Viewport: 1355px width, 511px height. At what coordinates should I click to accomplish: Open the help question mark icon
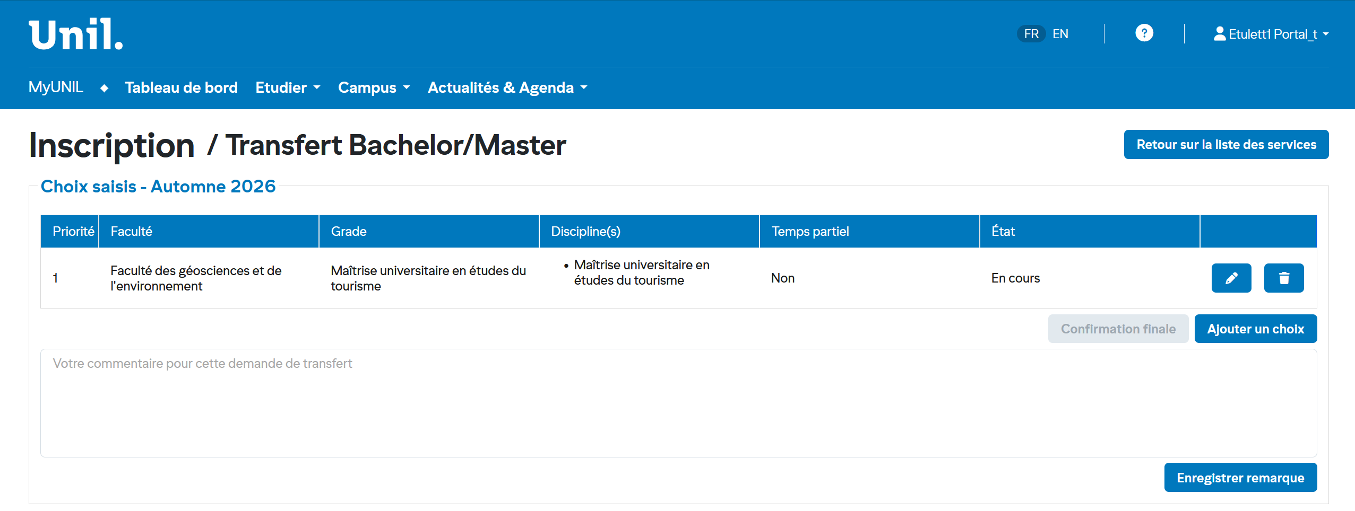(1144, 33)
